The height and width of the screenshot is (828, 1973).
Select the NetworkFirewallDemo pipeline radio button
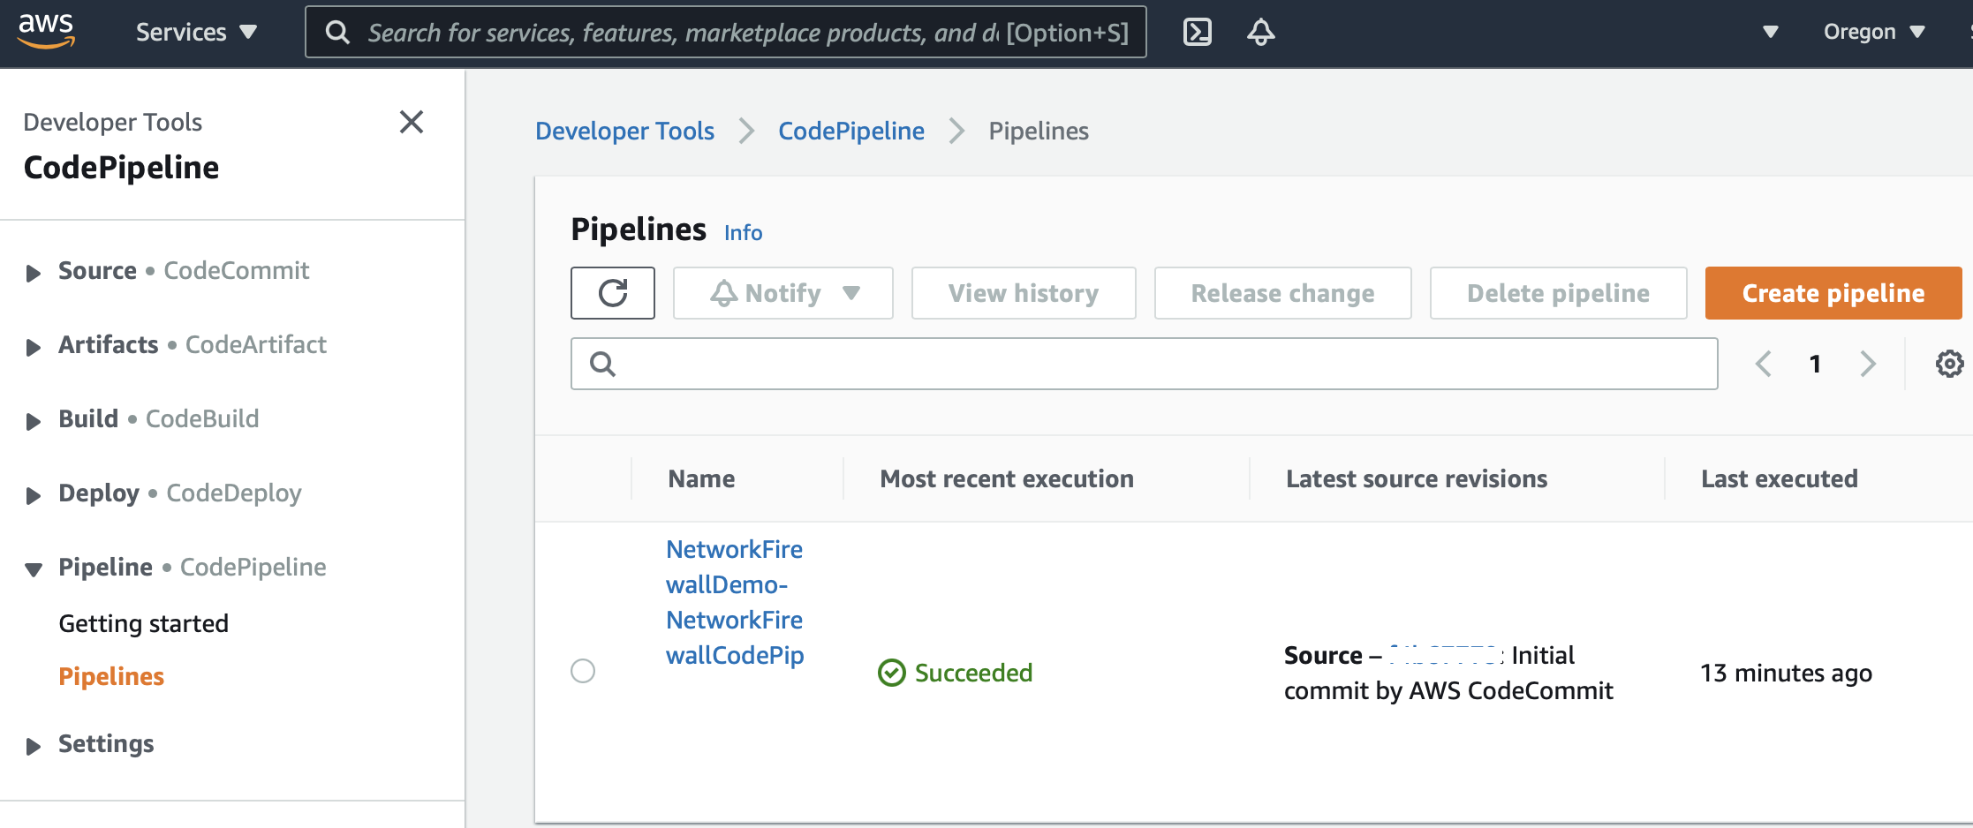point(583,671)
